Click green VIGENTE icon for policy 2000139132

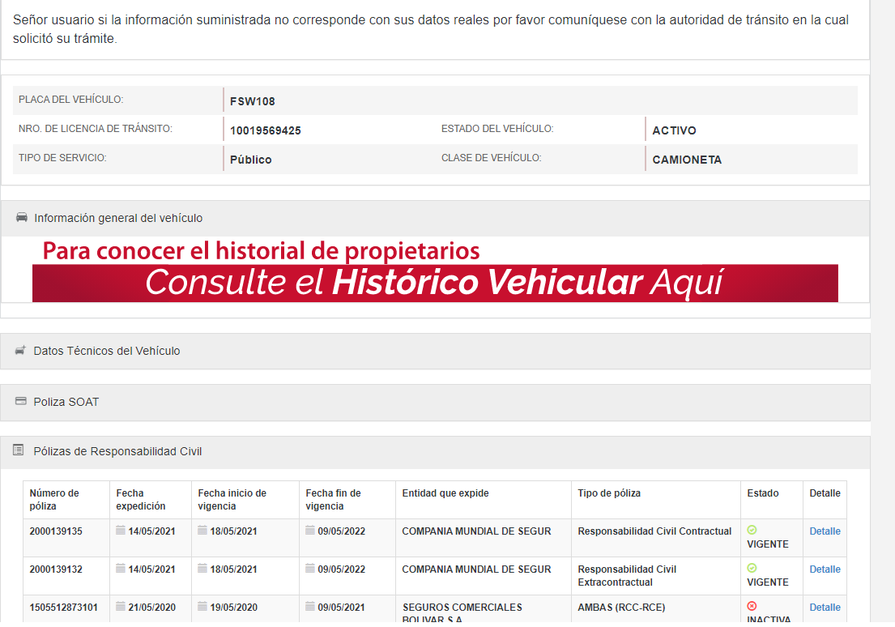752,569
